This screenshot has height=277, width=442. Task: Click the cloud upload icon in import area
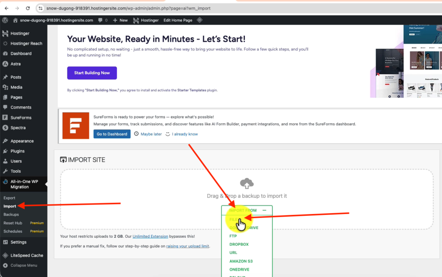tap(246, 184)
